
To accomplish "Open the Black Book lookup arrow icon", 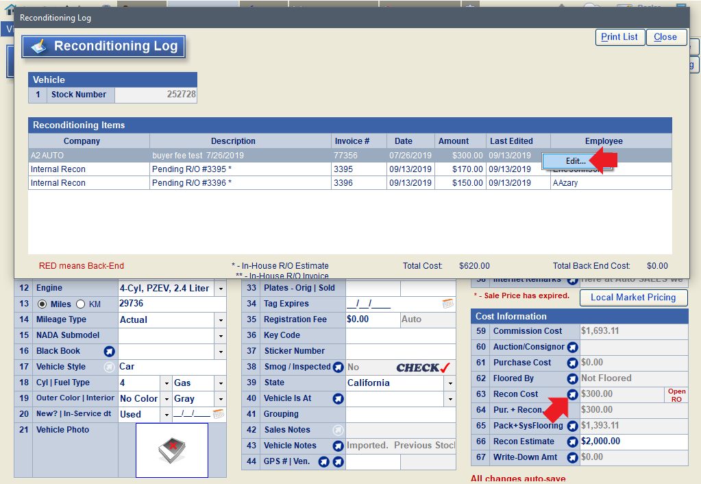I will pyautogui.click(x=109, y=351).
